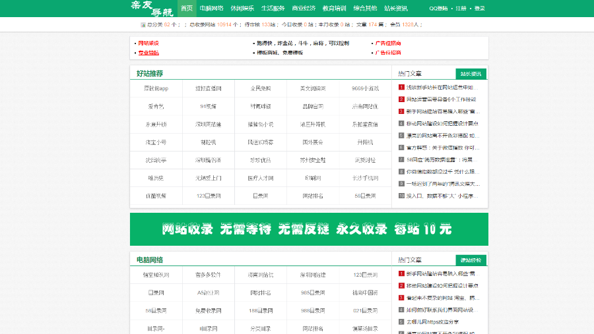Open the 国外展会 site cell

pos(313,142)
